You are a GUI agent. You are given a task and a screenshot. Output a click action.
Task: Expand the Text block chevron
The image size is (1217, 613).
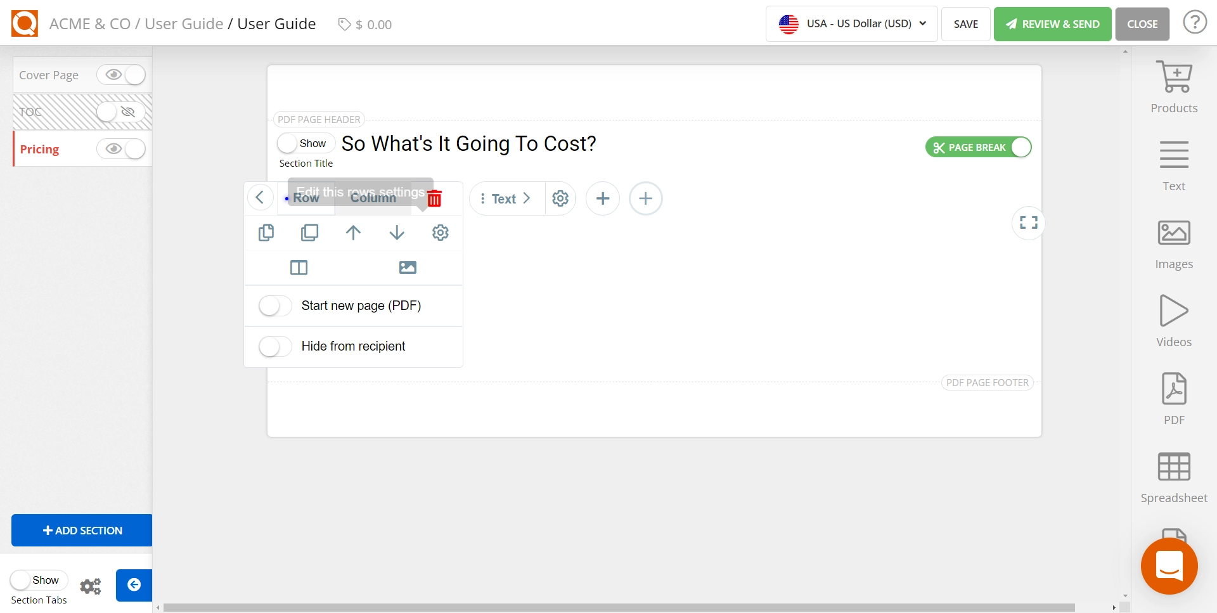[526, 198]
